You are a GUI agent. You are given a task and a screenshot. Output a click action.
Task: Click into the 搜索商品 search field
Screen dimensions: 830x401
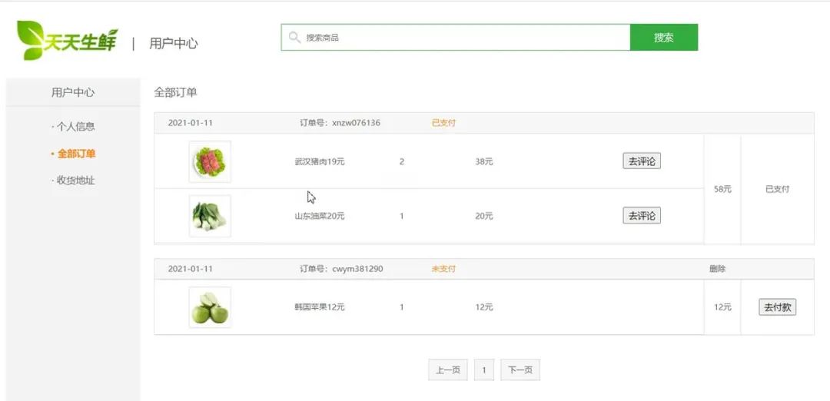(461, 37)
